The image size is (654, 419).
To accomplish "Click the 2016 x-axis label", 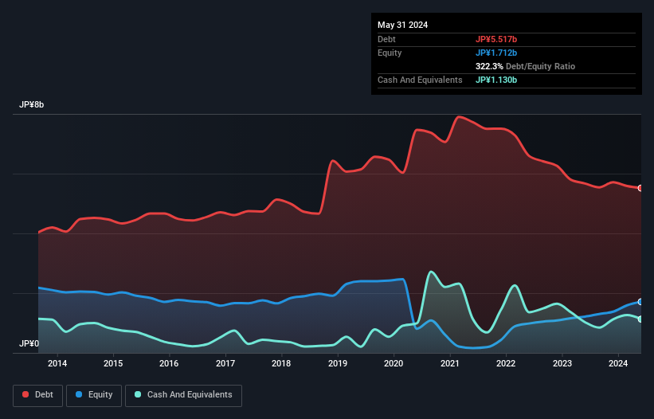I will pos(169,363).
